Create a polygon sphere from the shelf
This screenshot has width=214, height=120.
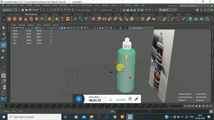point(9,19)
